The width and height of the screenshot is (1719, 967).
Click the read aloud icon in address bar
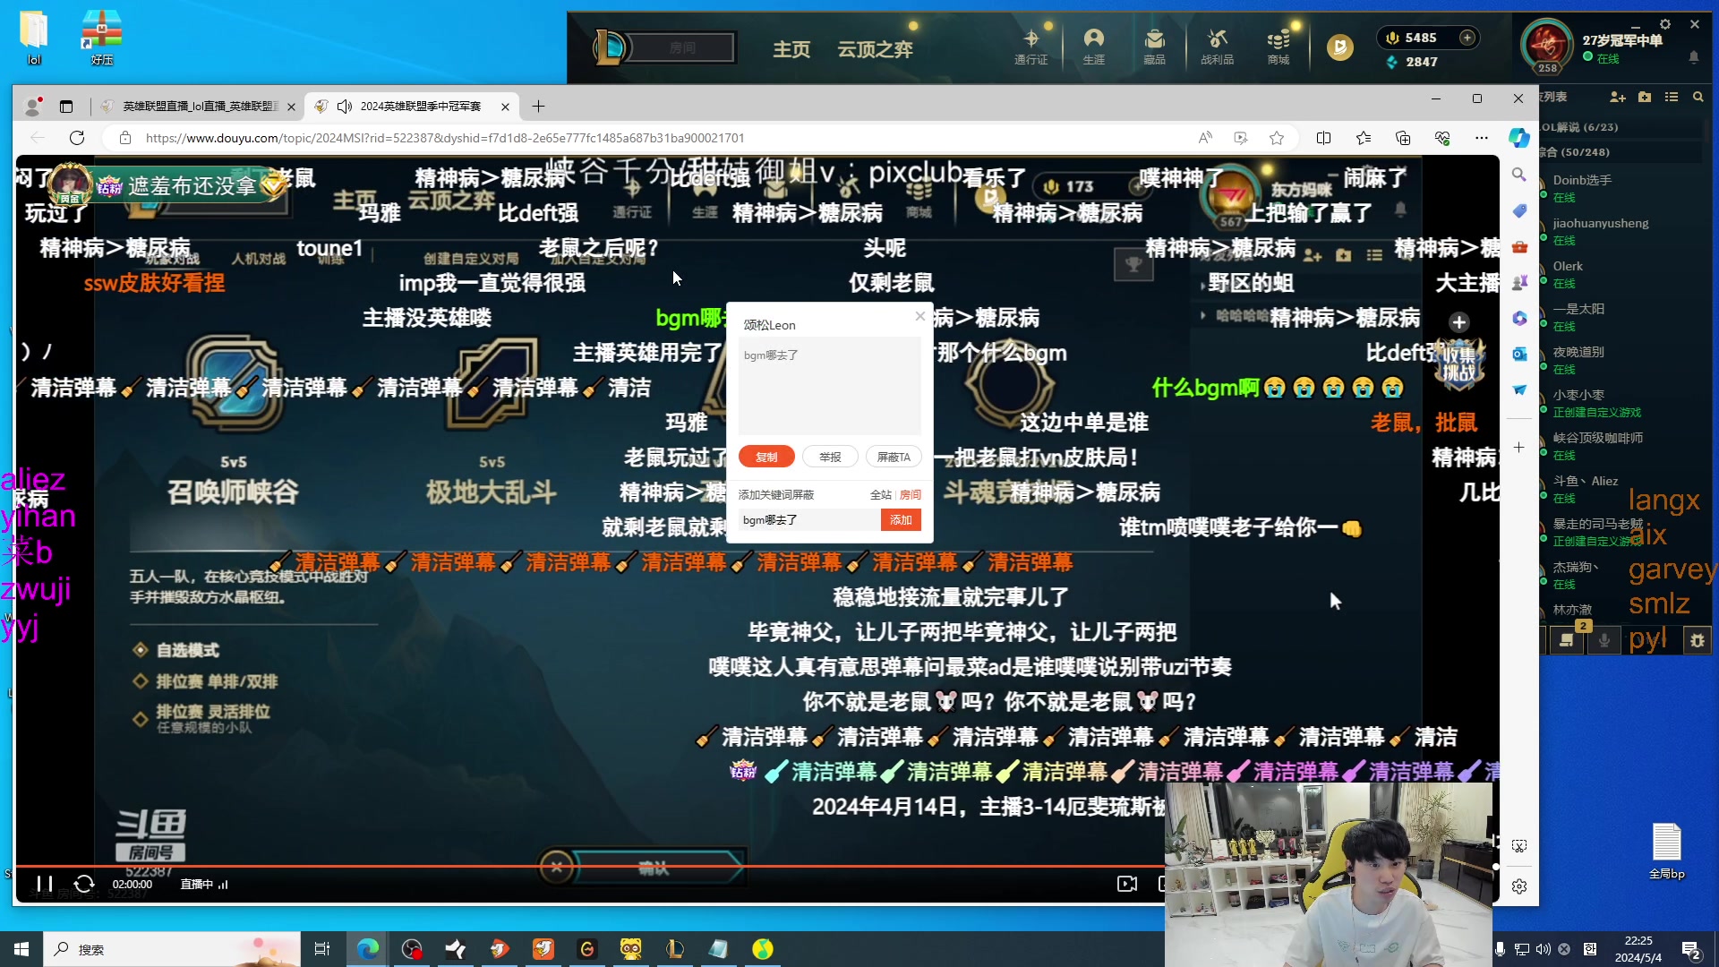1205,138
